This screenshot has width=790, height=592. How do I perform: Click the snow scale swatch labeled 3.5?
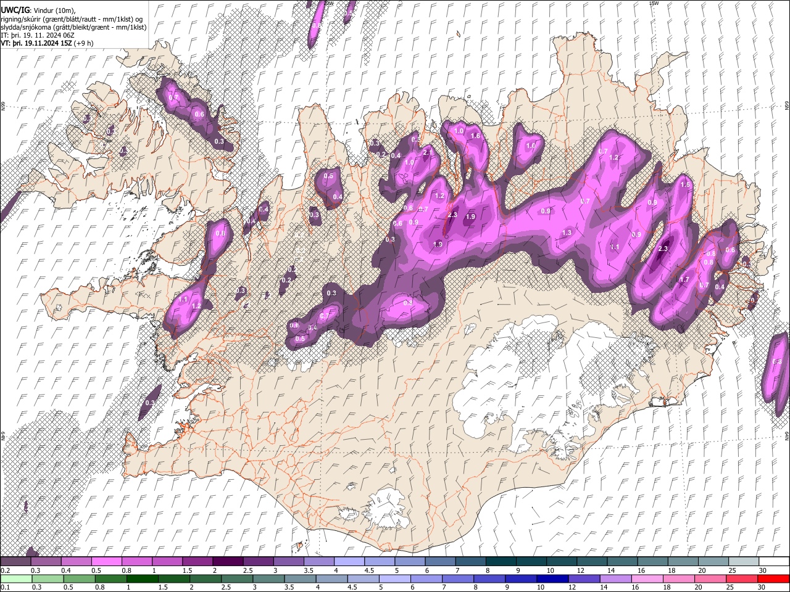coord(318,561)
